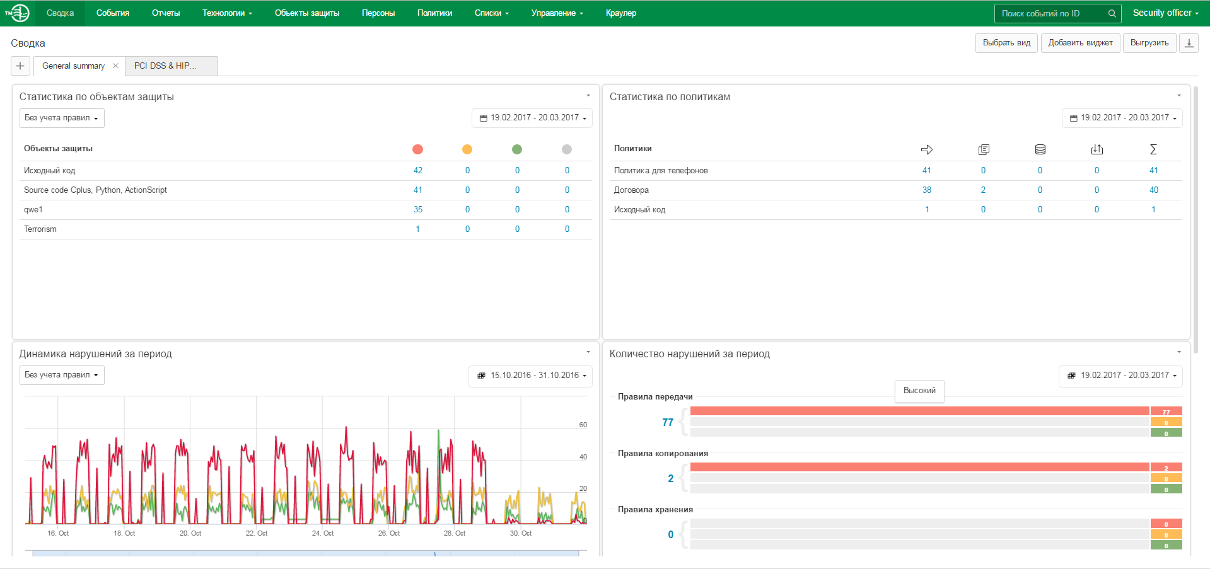
Task: Click the transfer arrow column icon
Action: (x=926, y=149)
